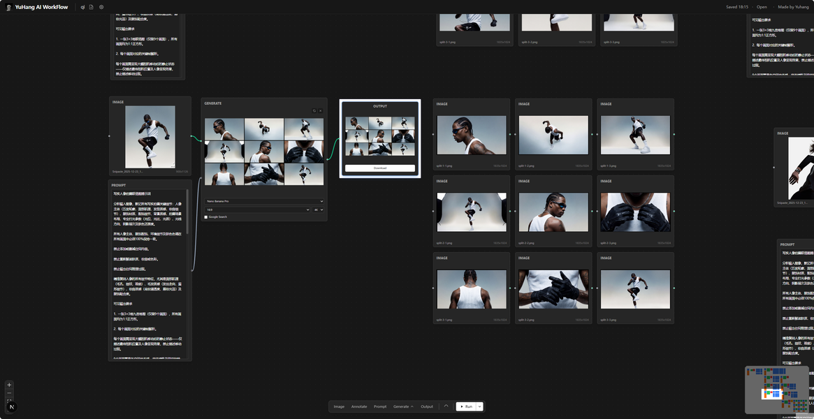The height and width of the screenshot is (419, 814).
Task: Collapse toolbar using the up chevron
Action: pos(446,406)
